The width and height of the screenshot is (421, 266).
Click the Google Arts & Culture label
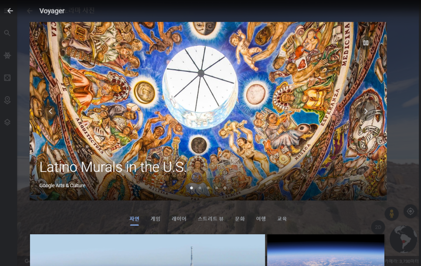point(62,185)
